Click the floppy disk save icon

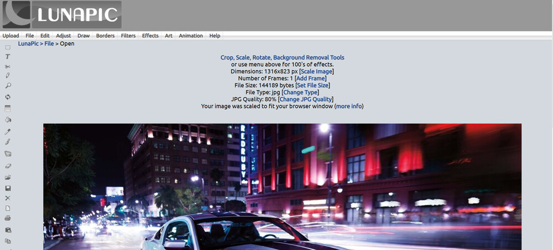click(x=8, y=188)
